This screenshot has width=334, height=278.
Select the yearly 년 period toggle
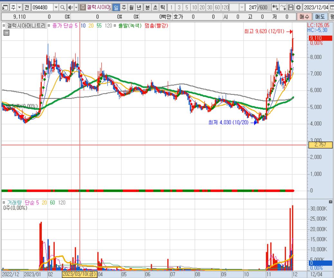tap(139, 7)
